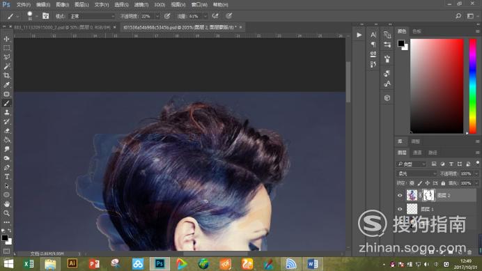Select the Frame tool in left toolbar
Image resolution: width=482 pixels, height=271 pixels.
[6, 94]
